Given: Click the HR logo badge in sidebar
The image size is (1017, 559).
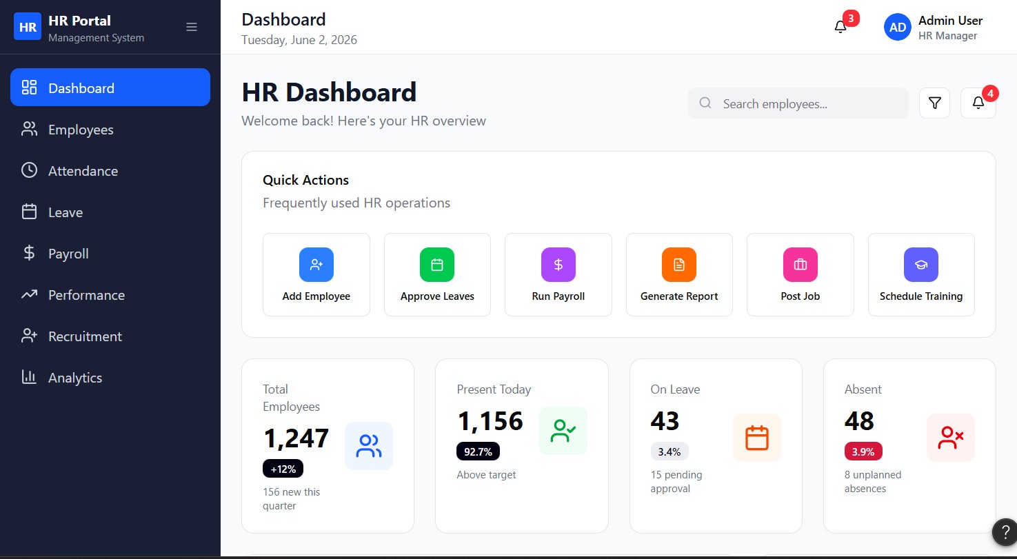Looking at the screenshot, I should tap(28, 27).
